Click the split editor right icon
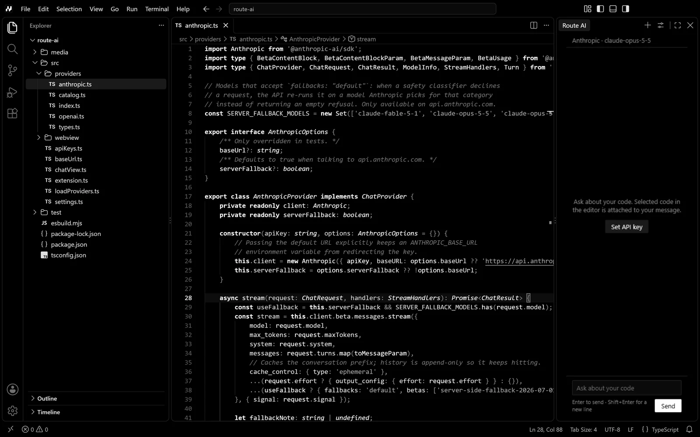This screenshot has width=700, height=437. 533,25
